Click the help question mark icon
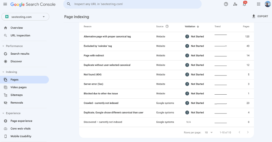Screen dimensions: 272x142 [226, 4]
